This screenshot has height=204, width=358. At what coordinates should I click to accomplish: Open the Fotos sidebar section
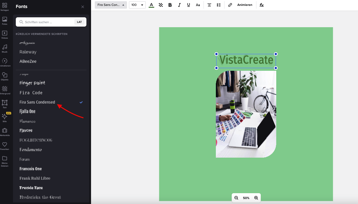pos(5,21)
